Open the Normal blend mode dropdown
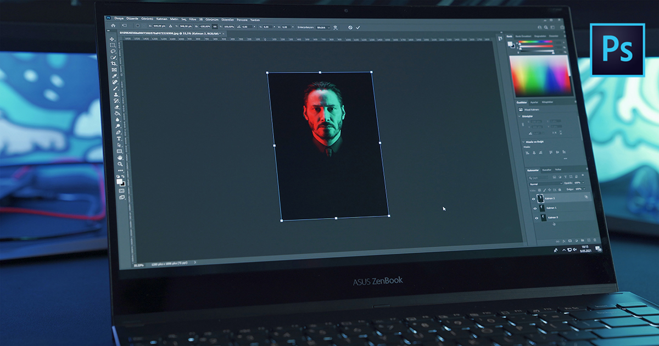The image size is (659, 346). pos(546,184)
